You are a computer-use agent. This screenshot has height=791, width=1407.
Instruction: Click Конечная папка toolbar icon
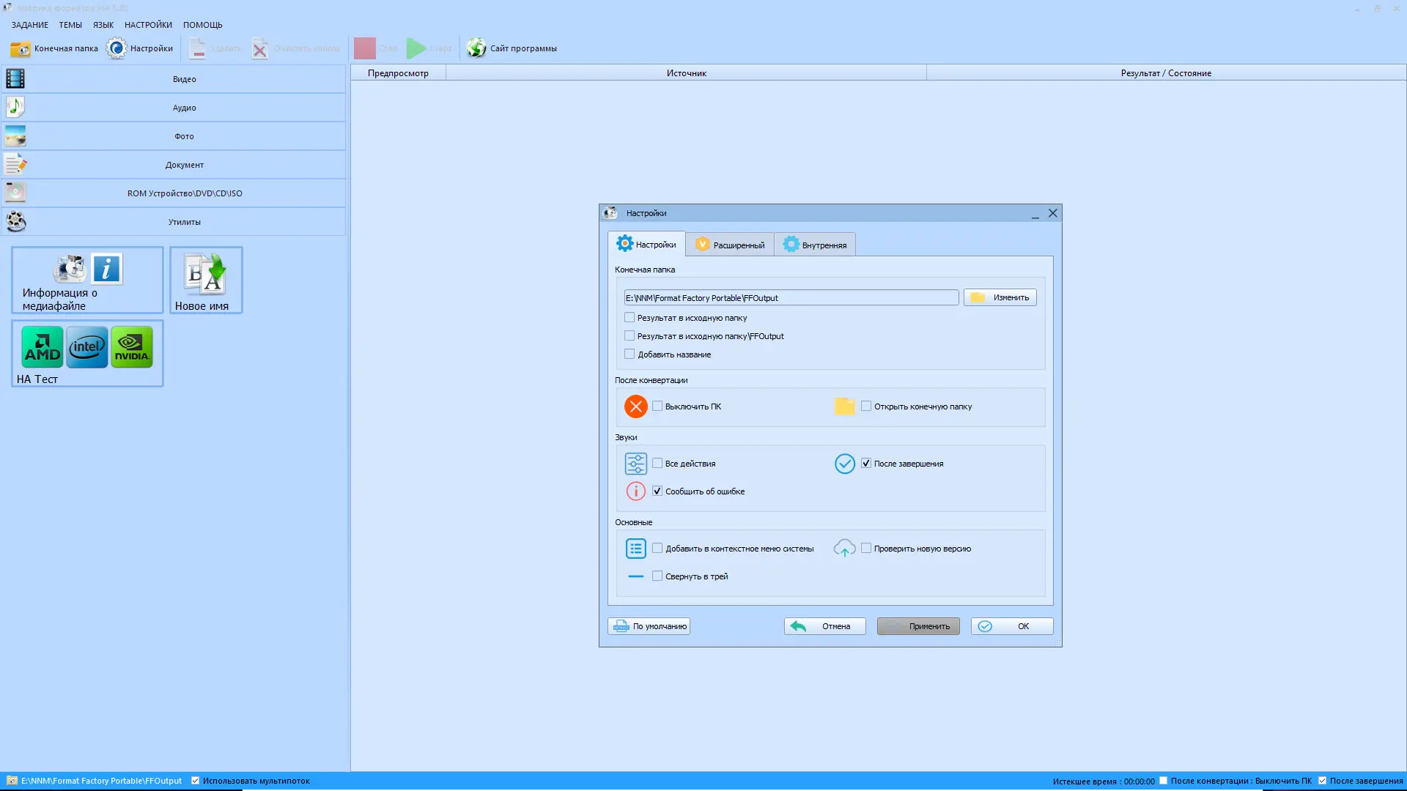tap(21, 48)
